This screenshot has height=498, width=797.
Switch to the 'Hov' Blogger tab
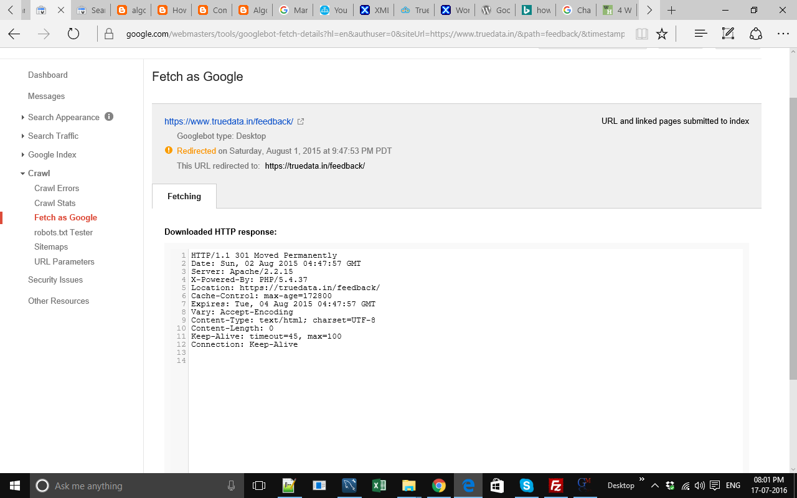pyautogui.click(x=171, y=11)
